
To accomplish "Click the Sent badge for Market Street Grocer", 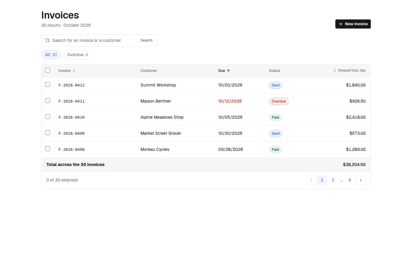I will point(276,134).
